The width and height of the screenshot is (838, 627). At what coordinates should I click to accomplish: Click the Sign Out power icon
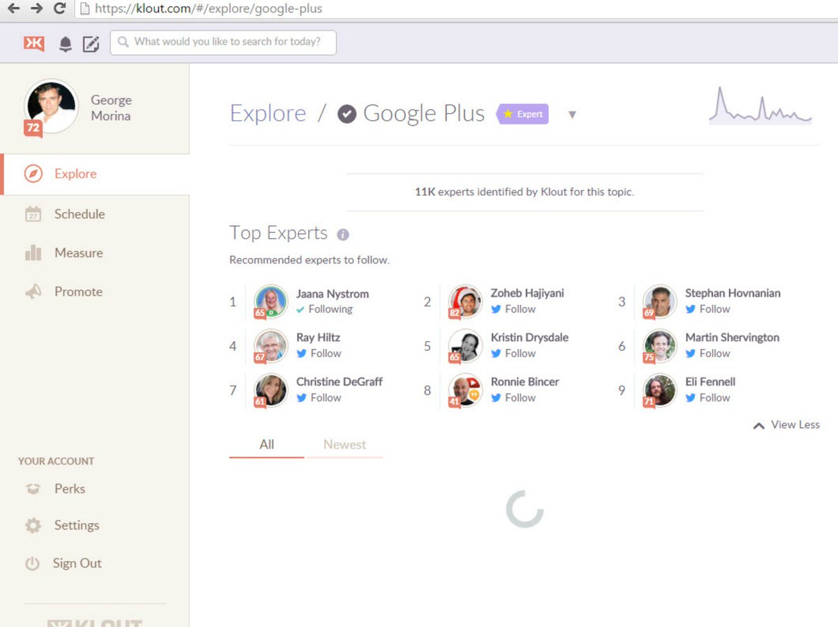32,563
